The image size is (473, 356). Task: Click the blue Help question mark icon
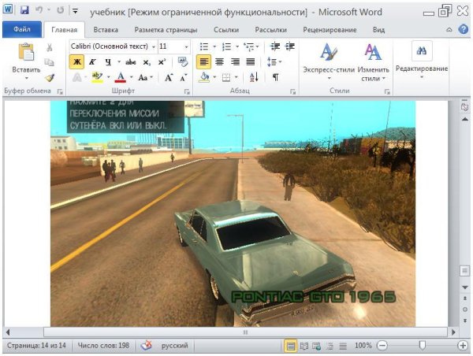[x=464, y=29]
